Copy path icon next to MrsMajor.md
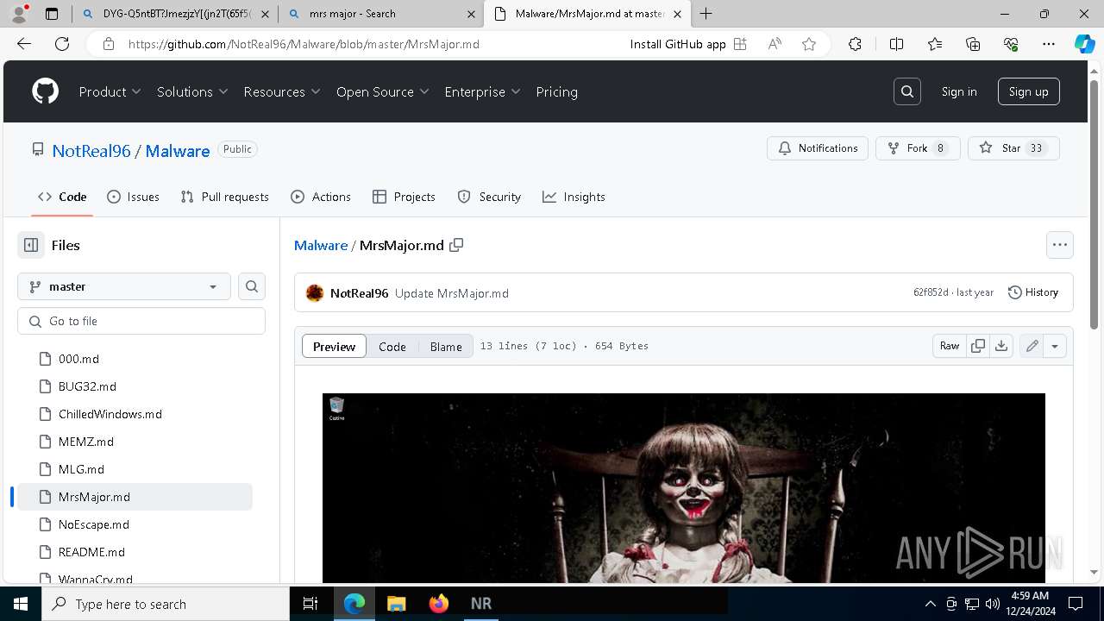The width and height of the screenshot is (1104, 621). coord(456,245)
